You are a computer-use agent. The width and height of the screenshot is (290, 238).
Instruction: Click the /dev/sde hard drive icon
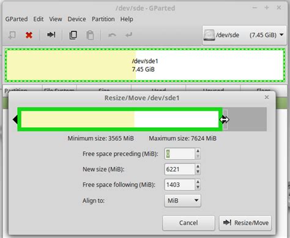click(x=209, y=35)
